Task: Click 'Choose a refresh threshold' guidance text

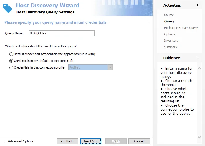Action: (176, 83)
